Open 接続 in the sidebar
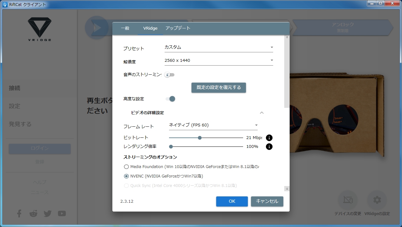Image resolution: width=402 pixels, height=227 pixels. 15,88
